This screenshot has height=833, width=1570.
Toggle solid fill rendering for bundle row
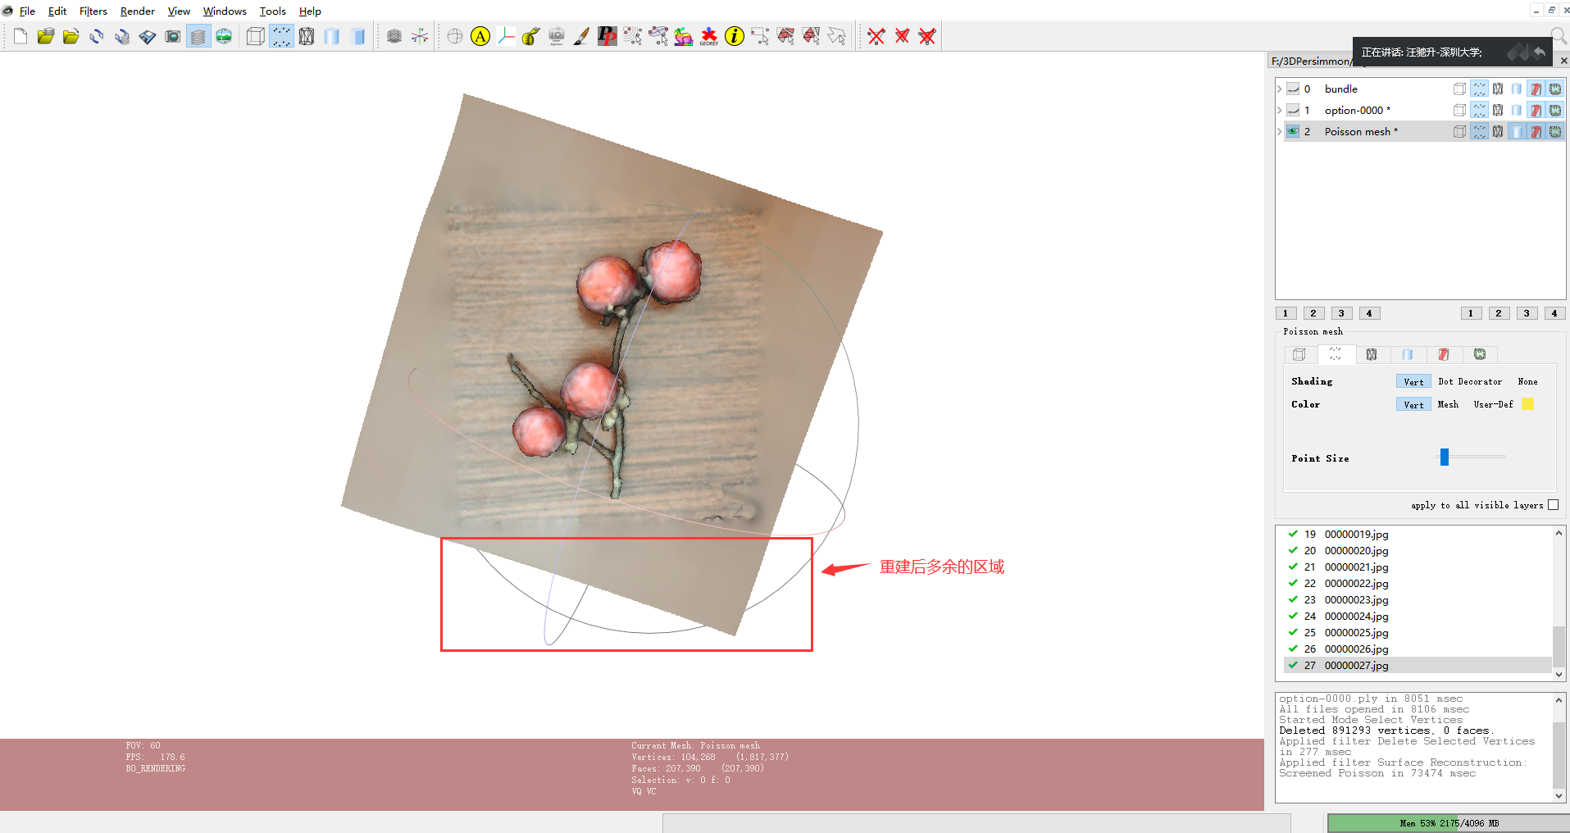[1517, 89]
